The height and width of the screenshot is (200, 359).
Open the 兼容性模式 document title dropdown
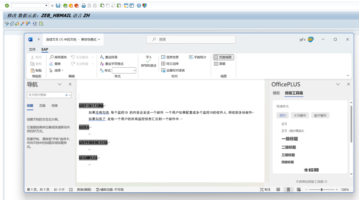pos(99,39)
